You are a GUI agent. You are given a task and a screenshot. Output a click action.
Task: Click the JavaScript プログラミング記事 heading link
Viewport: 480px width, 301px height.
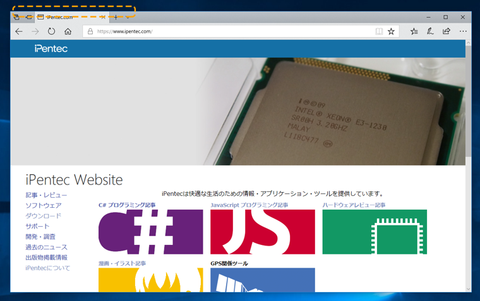pyautogui.click(x=249, y=205)
